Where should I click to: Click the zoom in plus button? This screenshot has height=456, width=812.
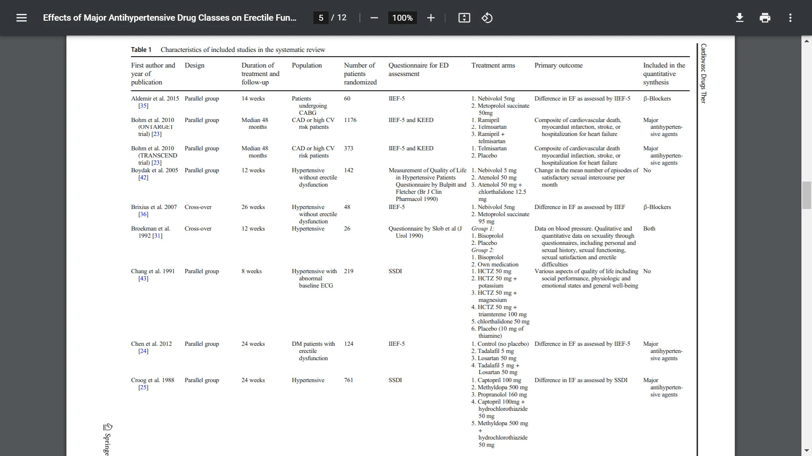tap(431, 18)
